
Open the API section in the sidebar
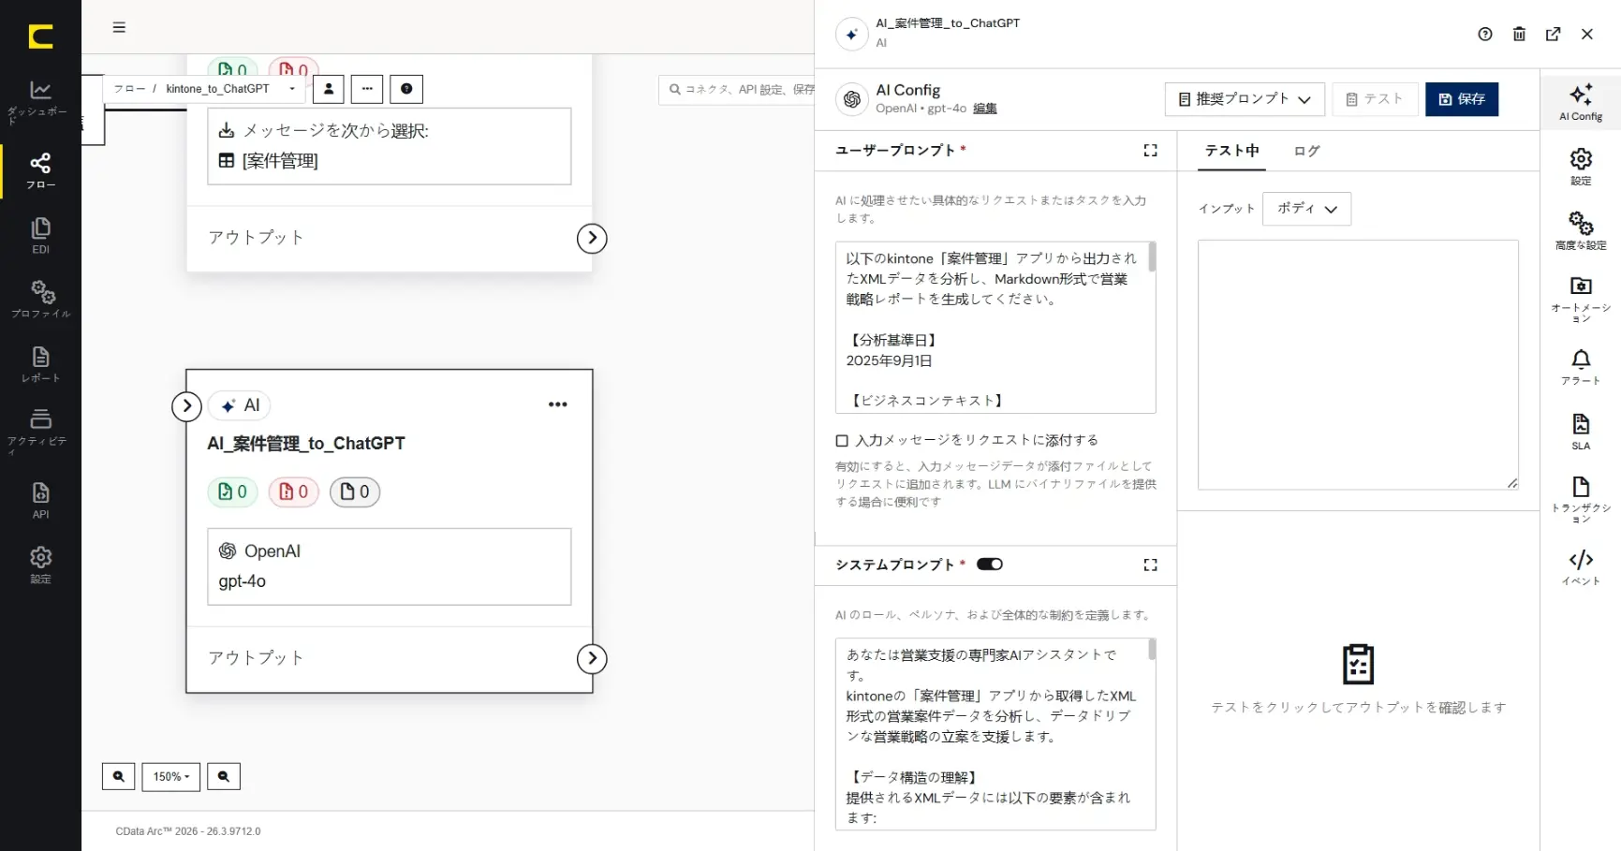pos(40,500)
